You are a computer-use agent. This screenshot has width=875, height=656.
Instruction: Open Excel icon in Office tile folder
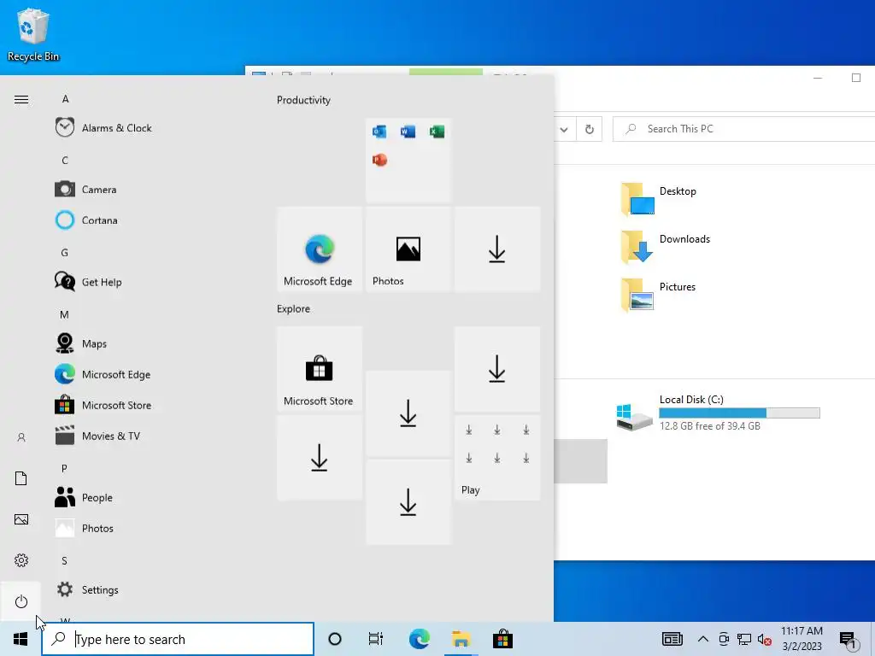coord(437,132)
